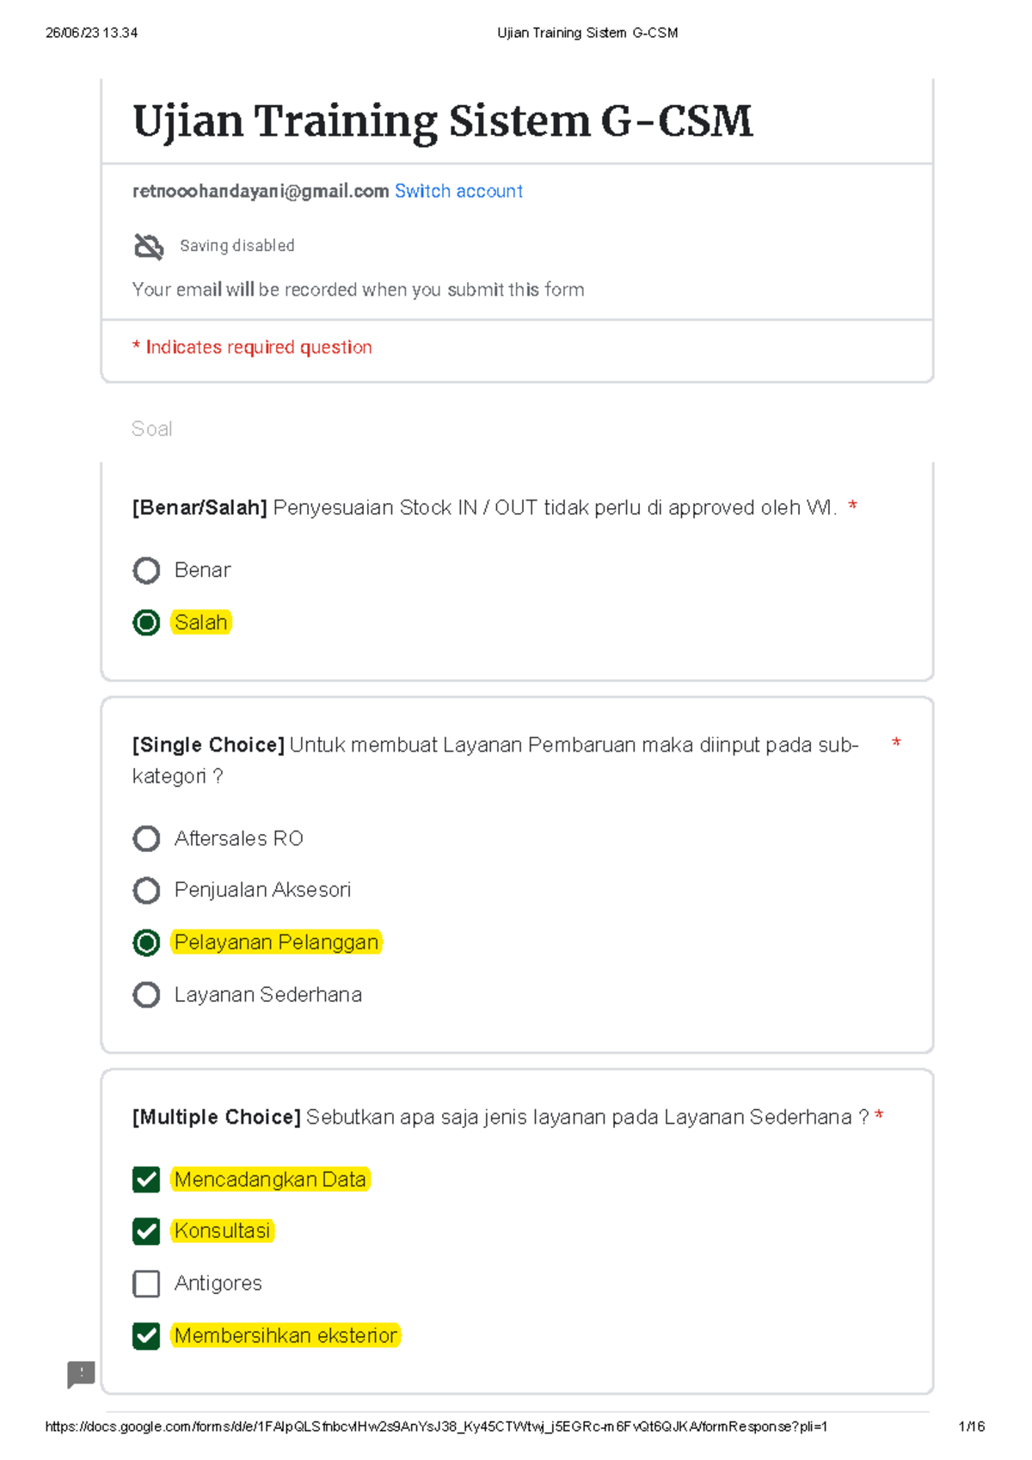This screenshot has width=1032, height=1460.
Task: Click the 1/16 page number indicator
Action: point(971,1426)
